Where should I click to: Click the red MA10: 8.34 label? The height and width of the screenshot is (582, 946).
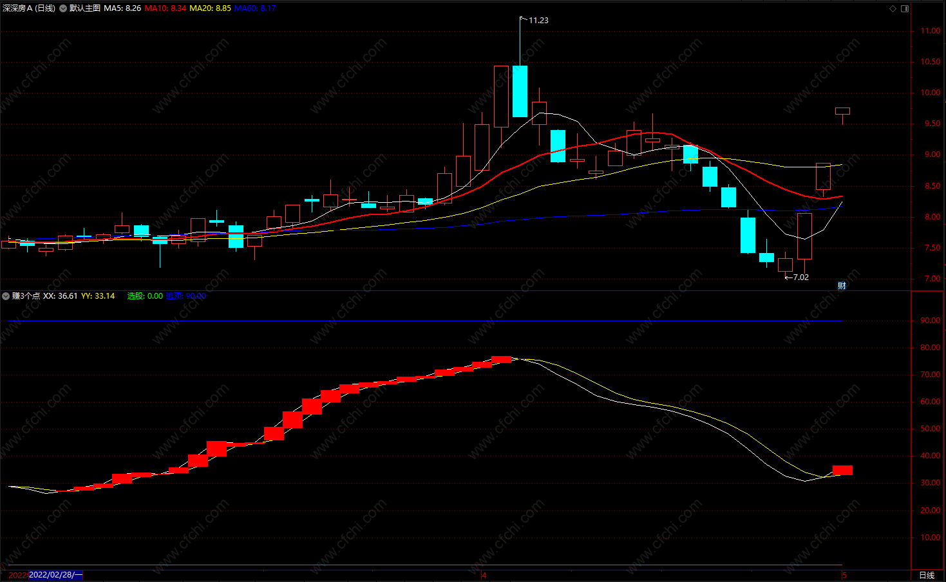pos(166,8)
